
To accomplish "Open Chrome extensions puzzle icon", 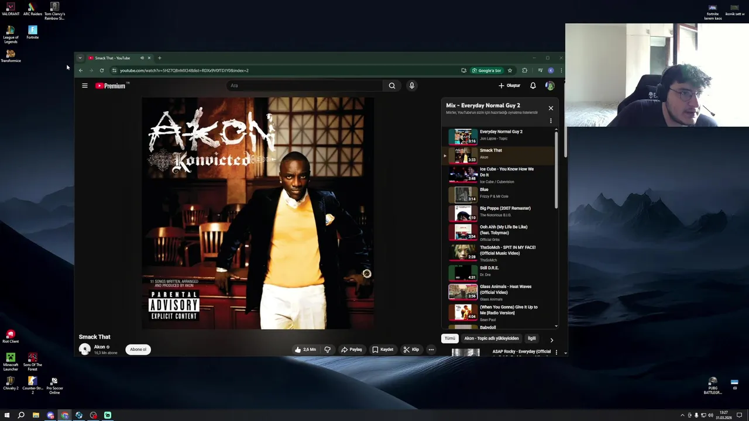I will [x=525, y=71].
